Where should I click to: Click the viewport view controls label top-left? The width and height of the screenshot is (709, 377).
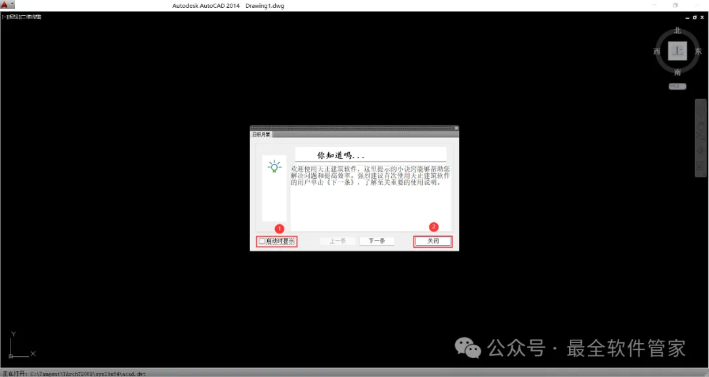coord(21,16)
